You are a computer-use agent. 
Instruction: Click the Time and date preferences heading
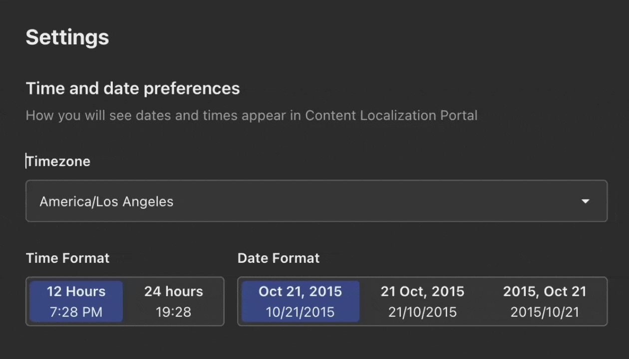133,89
